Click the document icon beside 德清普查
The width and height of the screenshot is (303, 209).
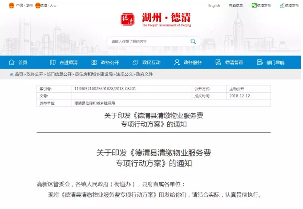tap(218, 62)
